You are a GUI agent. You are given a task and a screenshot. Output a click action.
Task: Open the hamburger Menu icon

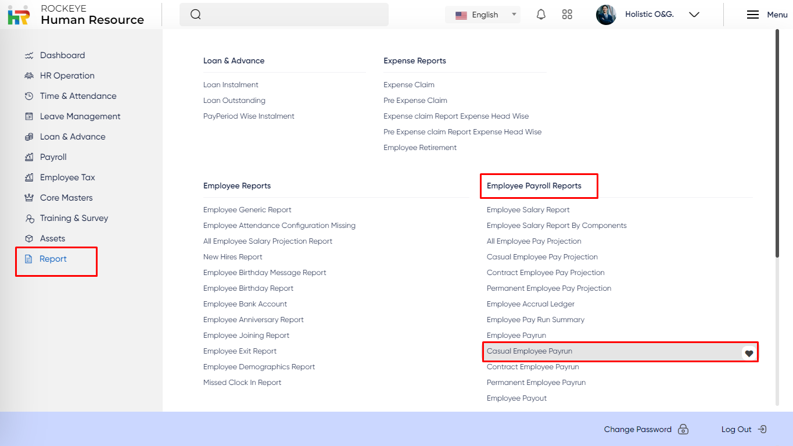click(753, 15)
